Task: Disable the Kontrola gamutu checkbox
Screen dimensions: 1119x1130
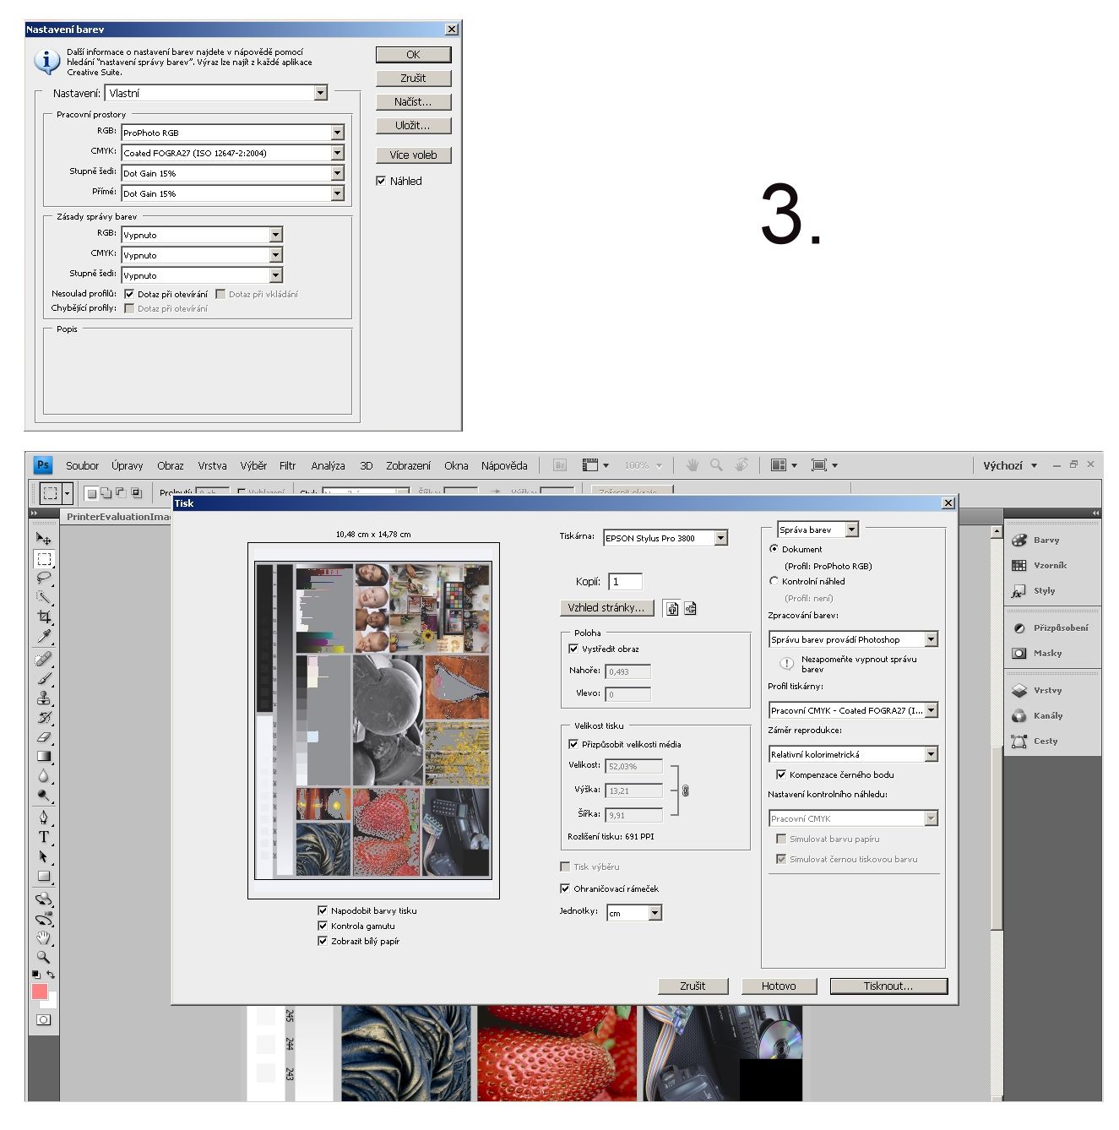Action: point(323,926)
